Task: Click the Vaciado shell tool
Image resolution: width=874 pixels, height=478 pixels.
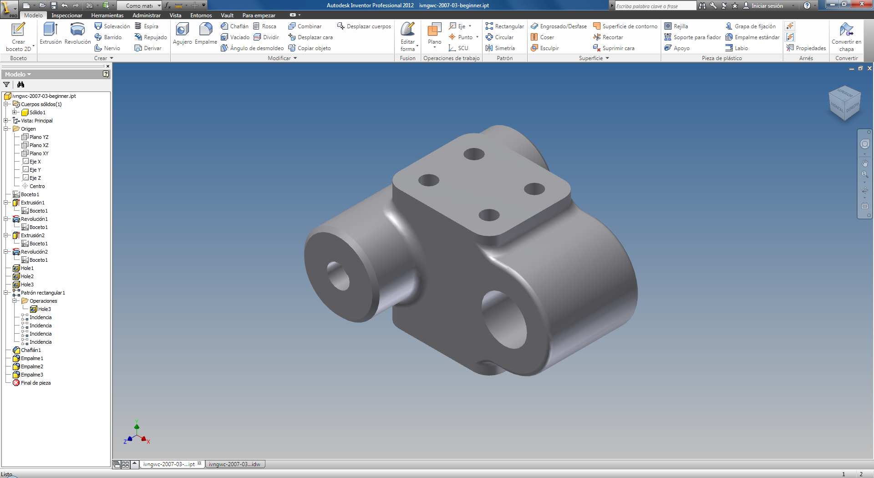Action: coord(235,37)
